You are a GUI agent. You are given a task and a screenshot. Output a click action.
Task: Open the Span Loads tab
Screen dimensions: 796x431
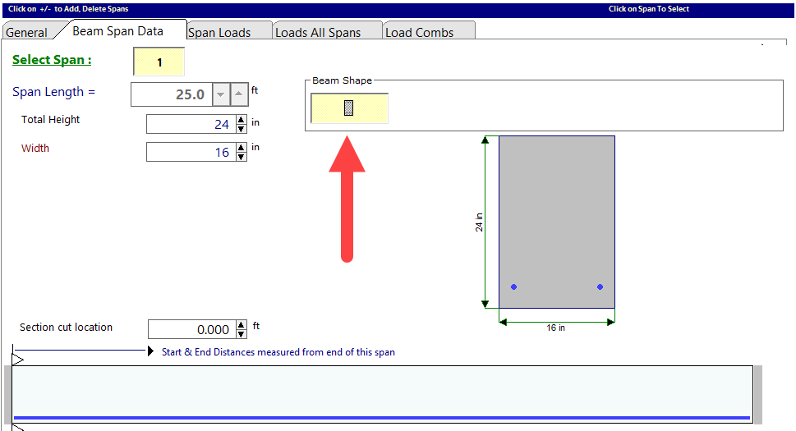(x=219, y=33)
